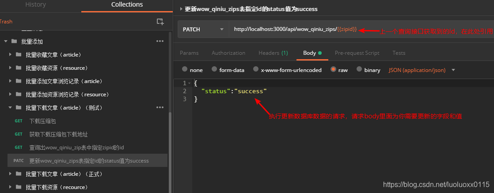Click the folder icon of 批量添加资源浏览记录（resource）
The height and width of the screenshot is (193, 494).
coord(19,94)
